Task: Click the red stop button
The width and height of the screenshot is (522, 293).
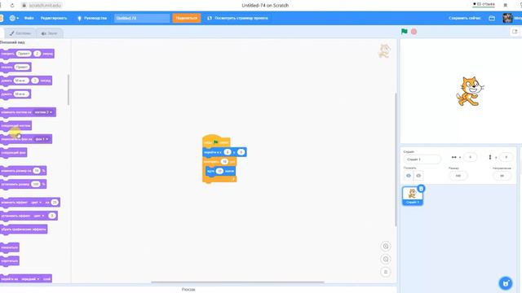Action: click(x=414, y=32)
